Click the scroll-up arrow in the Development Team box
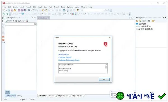This screenshot has width=168, height=102. 106,65
